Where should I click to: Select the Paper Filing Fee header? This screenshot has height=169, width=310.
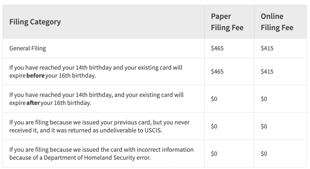click(227, 22)
